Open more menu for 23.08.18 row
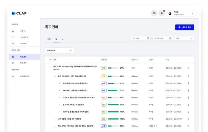The image size is (208, 132). tap(188, 83)
